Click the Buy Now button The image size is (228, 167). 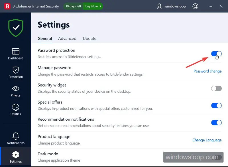click(x=93, y=6)
